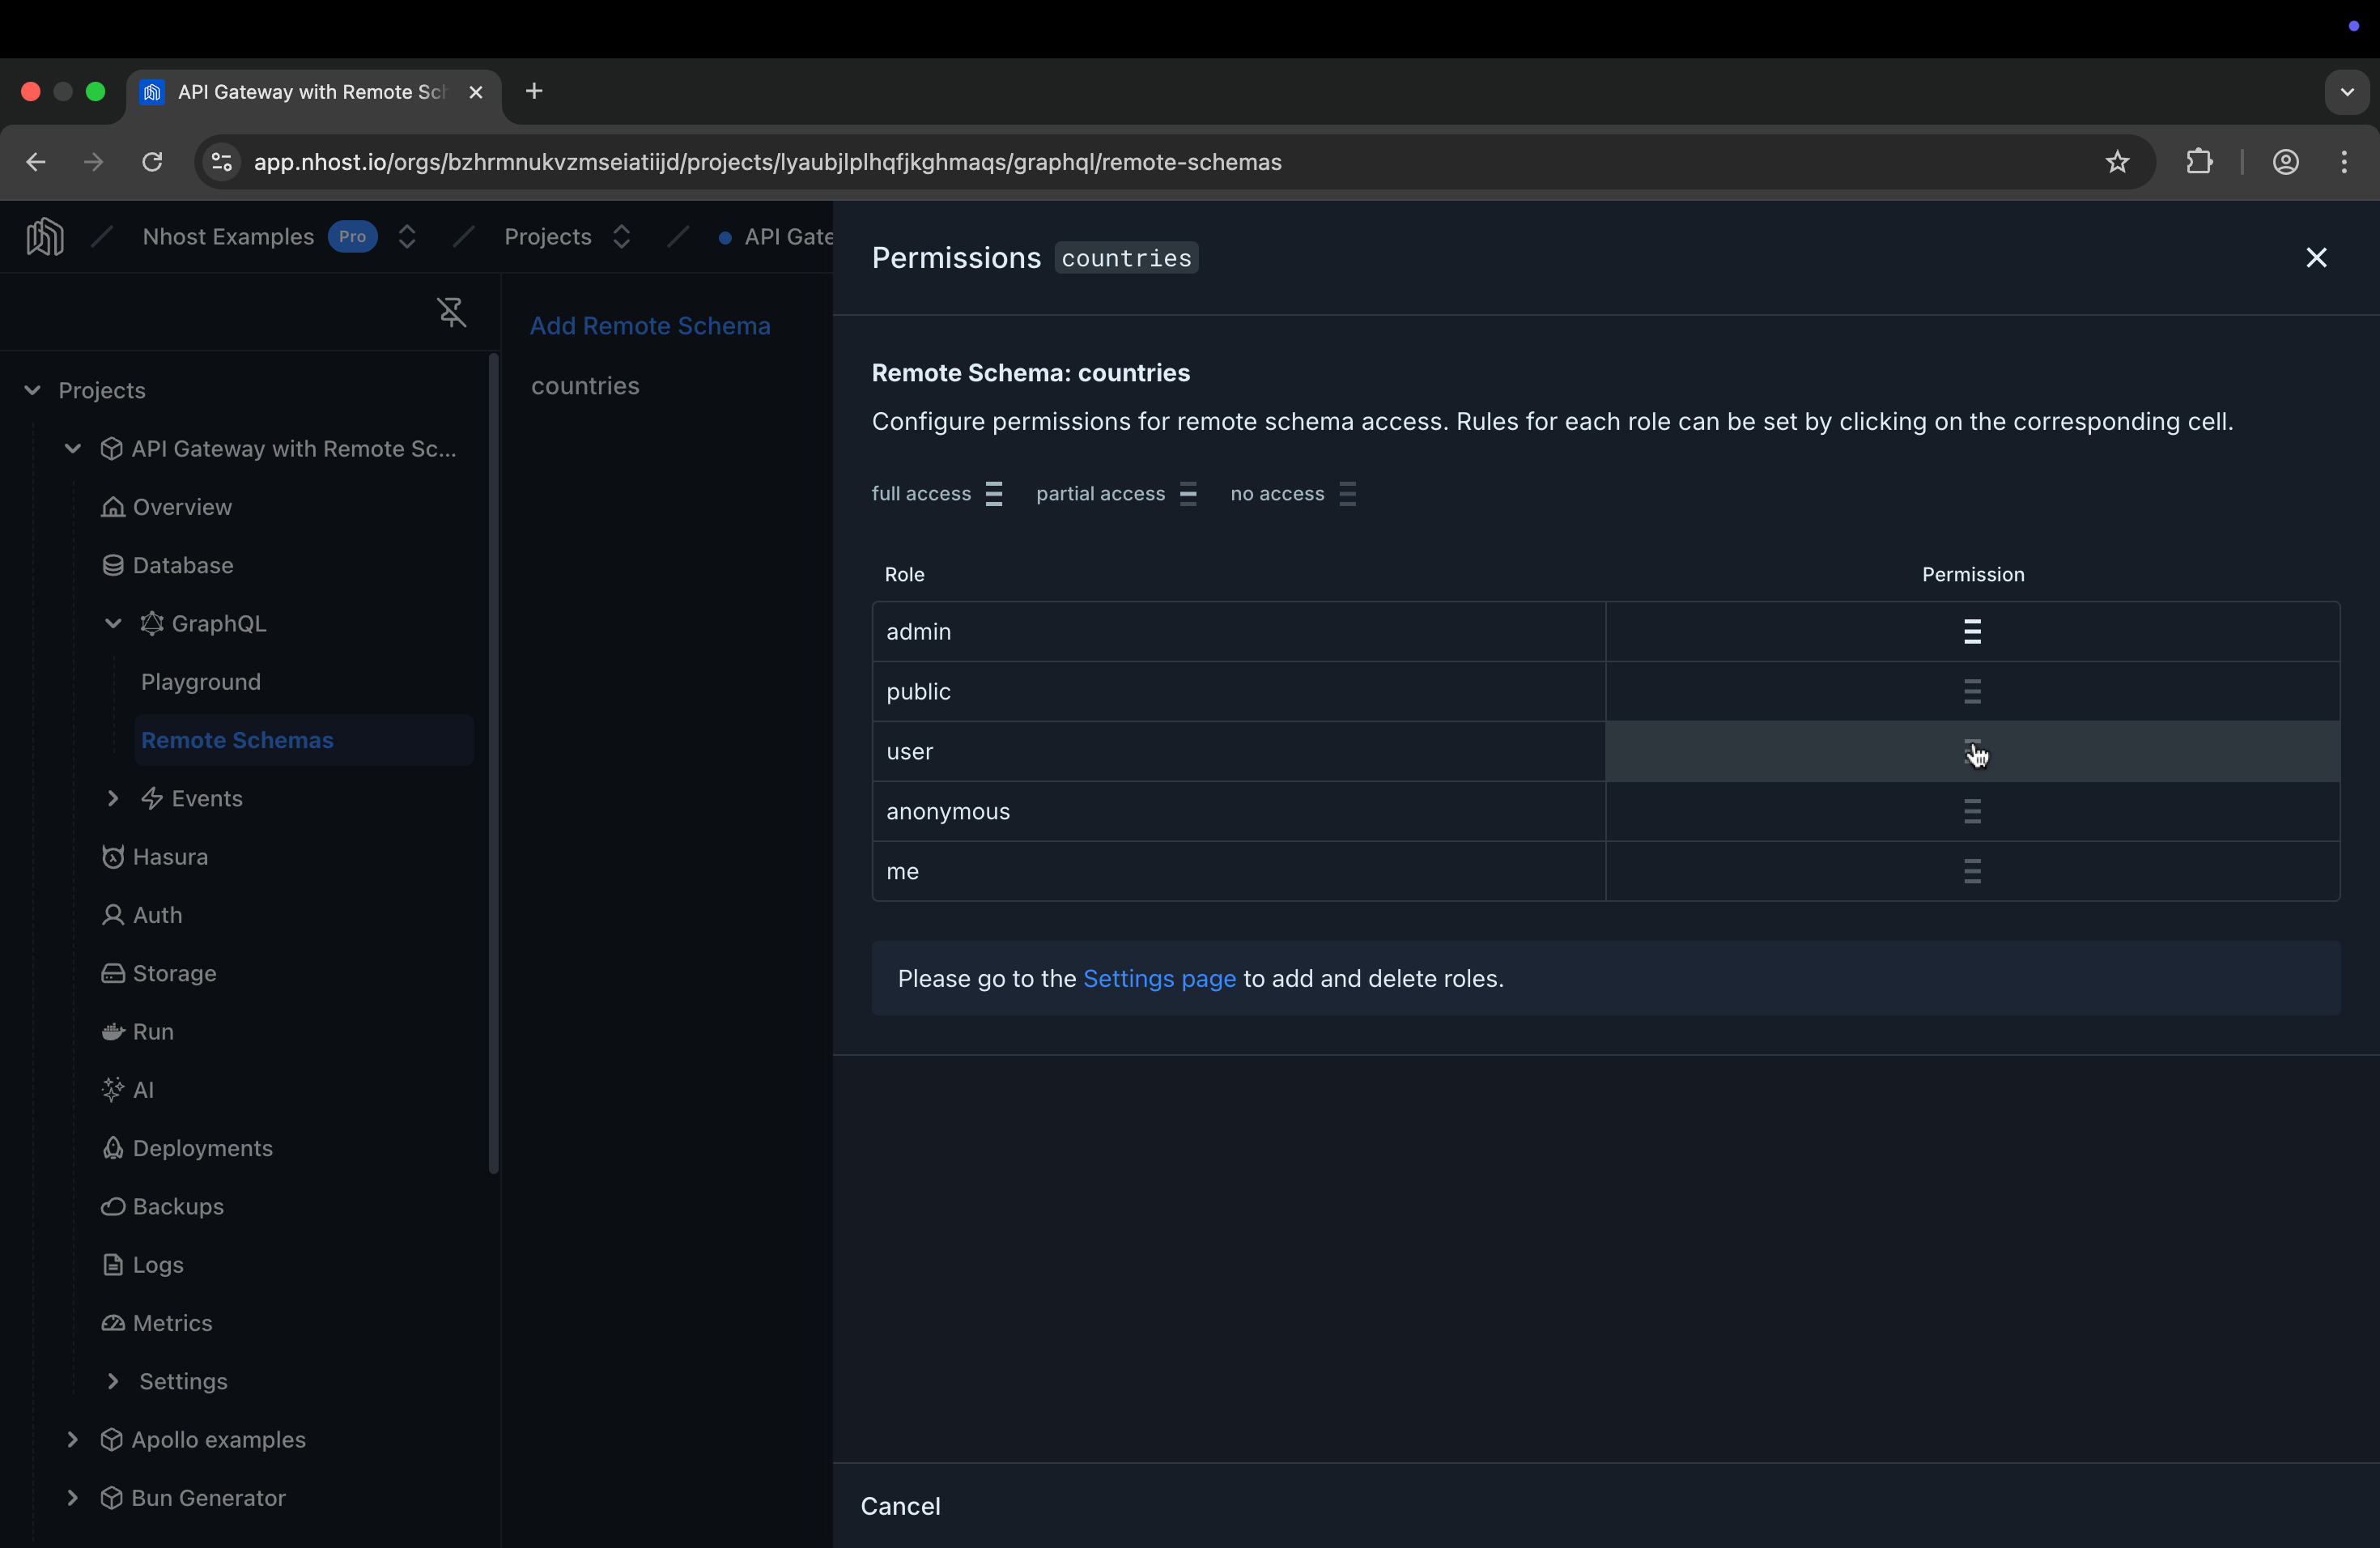2380x1548 pixels.
Task: Toggle the admin role permission cell
Action: click(x=1971, y=631)
